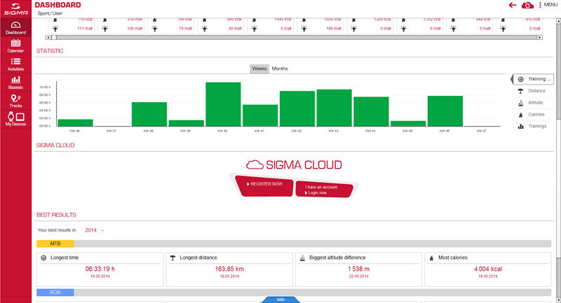Open the 2014 year dropdown
The image size is (561, 303).
point(94,230)
